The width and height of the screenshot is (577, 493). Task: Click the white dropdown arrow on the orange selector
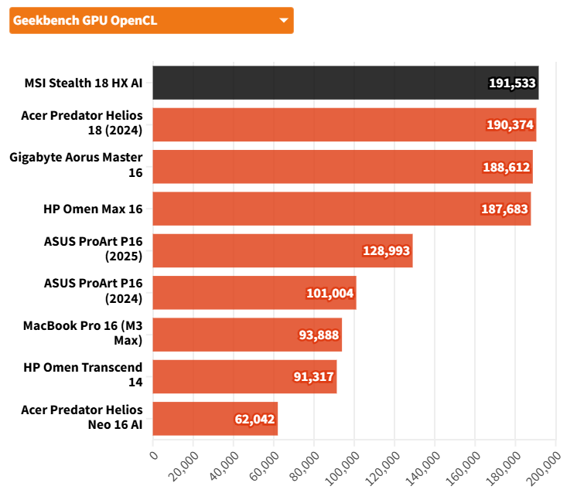click(283, 20)
